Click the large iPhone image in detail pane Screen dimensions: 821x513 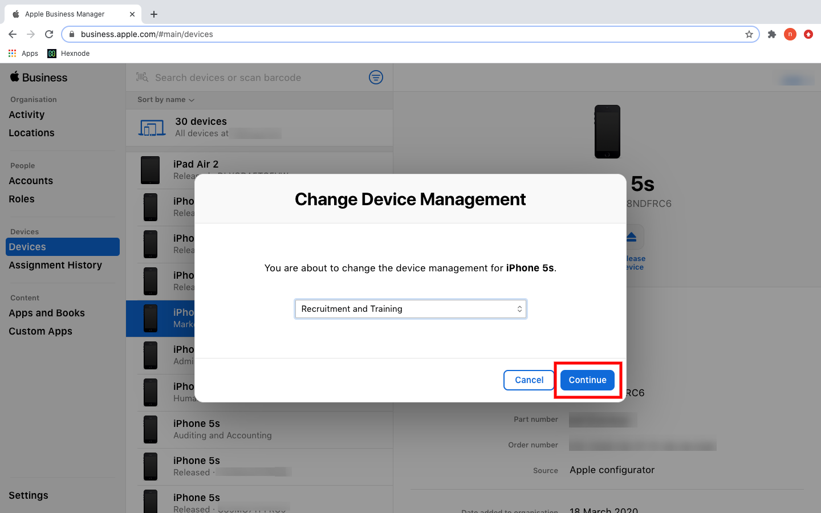click(607, 132)
